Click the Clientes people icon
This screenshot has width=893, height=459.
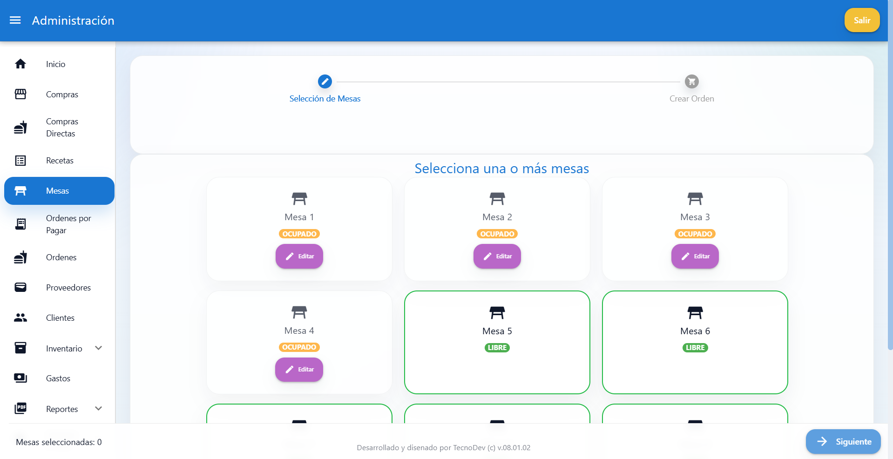[20, 317]
